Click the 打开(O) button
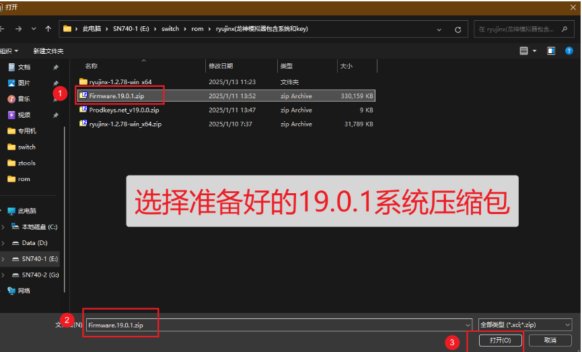Viewport: 582px width, 352px height. [499, 341]
